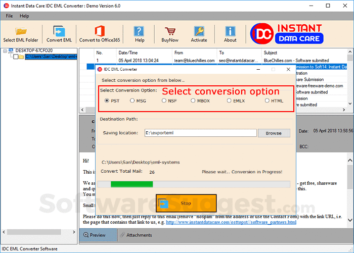Screen dimensions: 354x253
Task: Click the Software submitted subject cell
Action: (x=296, y=61)
